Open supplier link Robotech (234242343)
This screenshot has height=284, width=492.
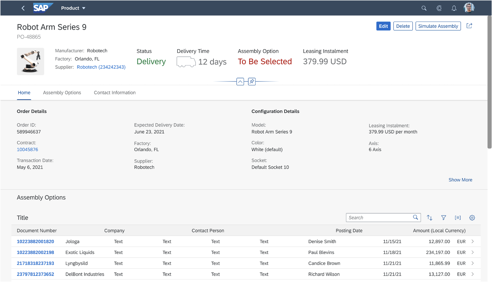click(x=101, y=67)
